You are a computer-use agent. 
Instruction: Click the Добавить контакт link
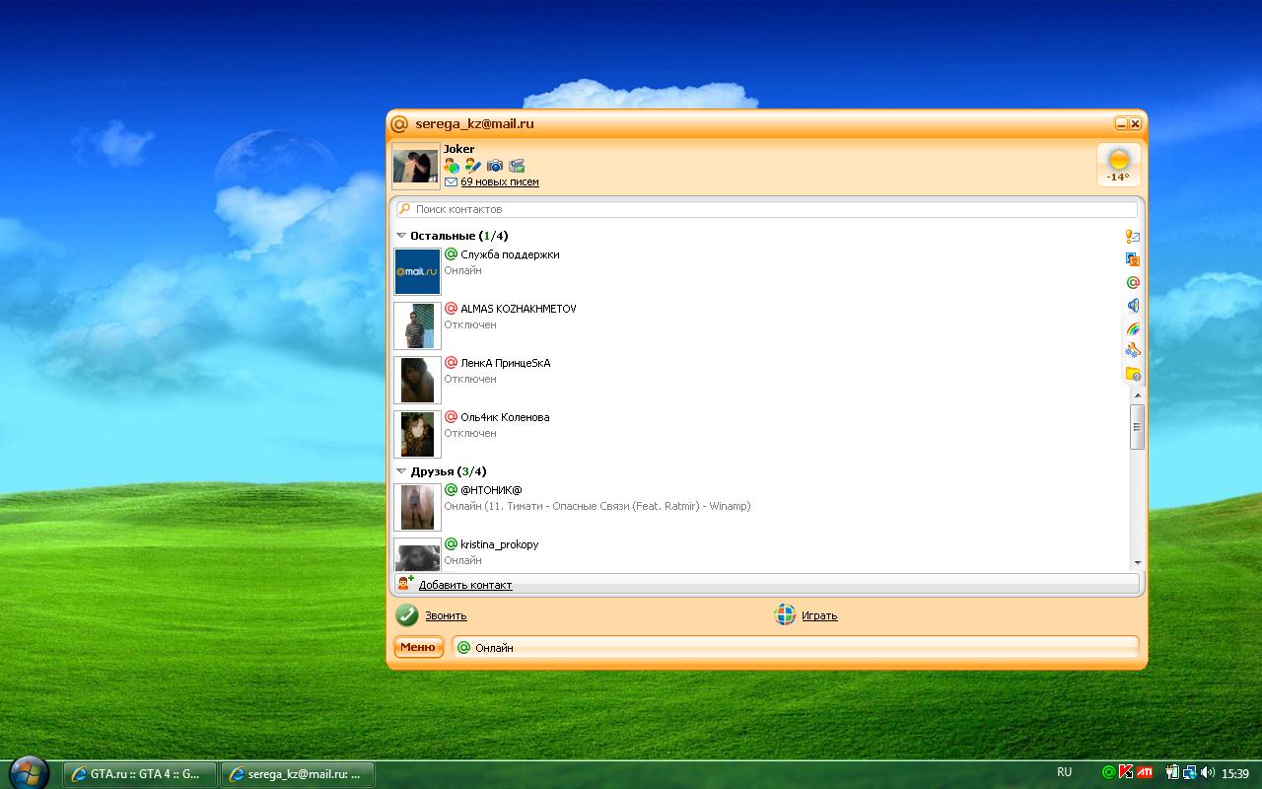tap(464, 585)
